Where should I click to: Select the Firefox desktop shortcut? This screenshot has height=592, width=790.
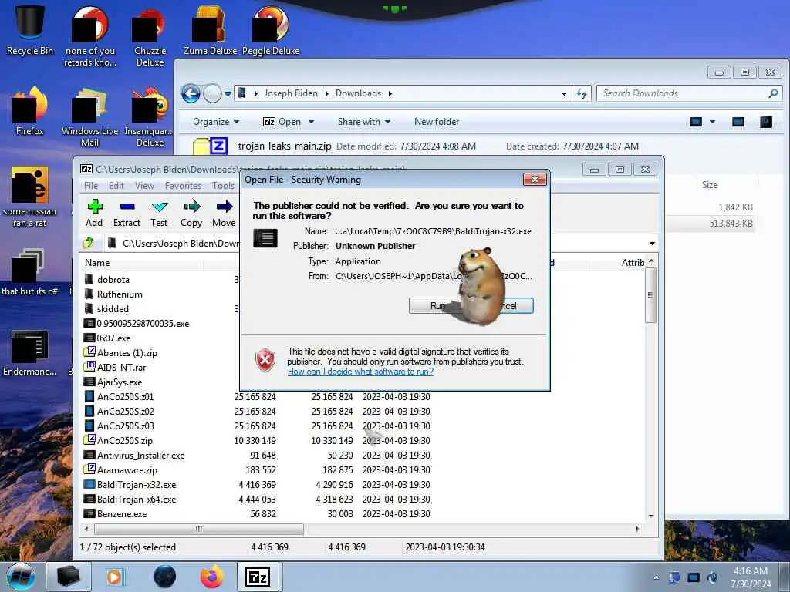tap(30, 111)
